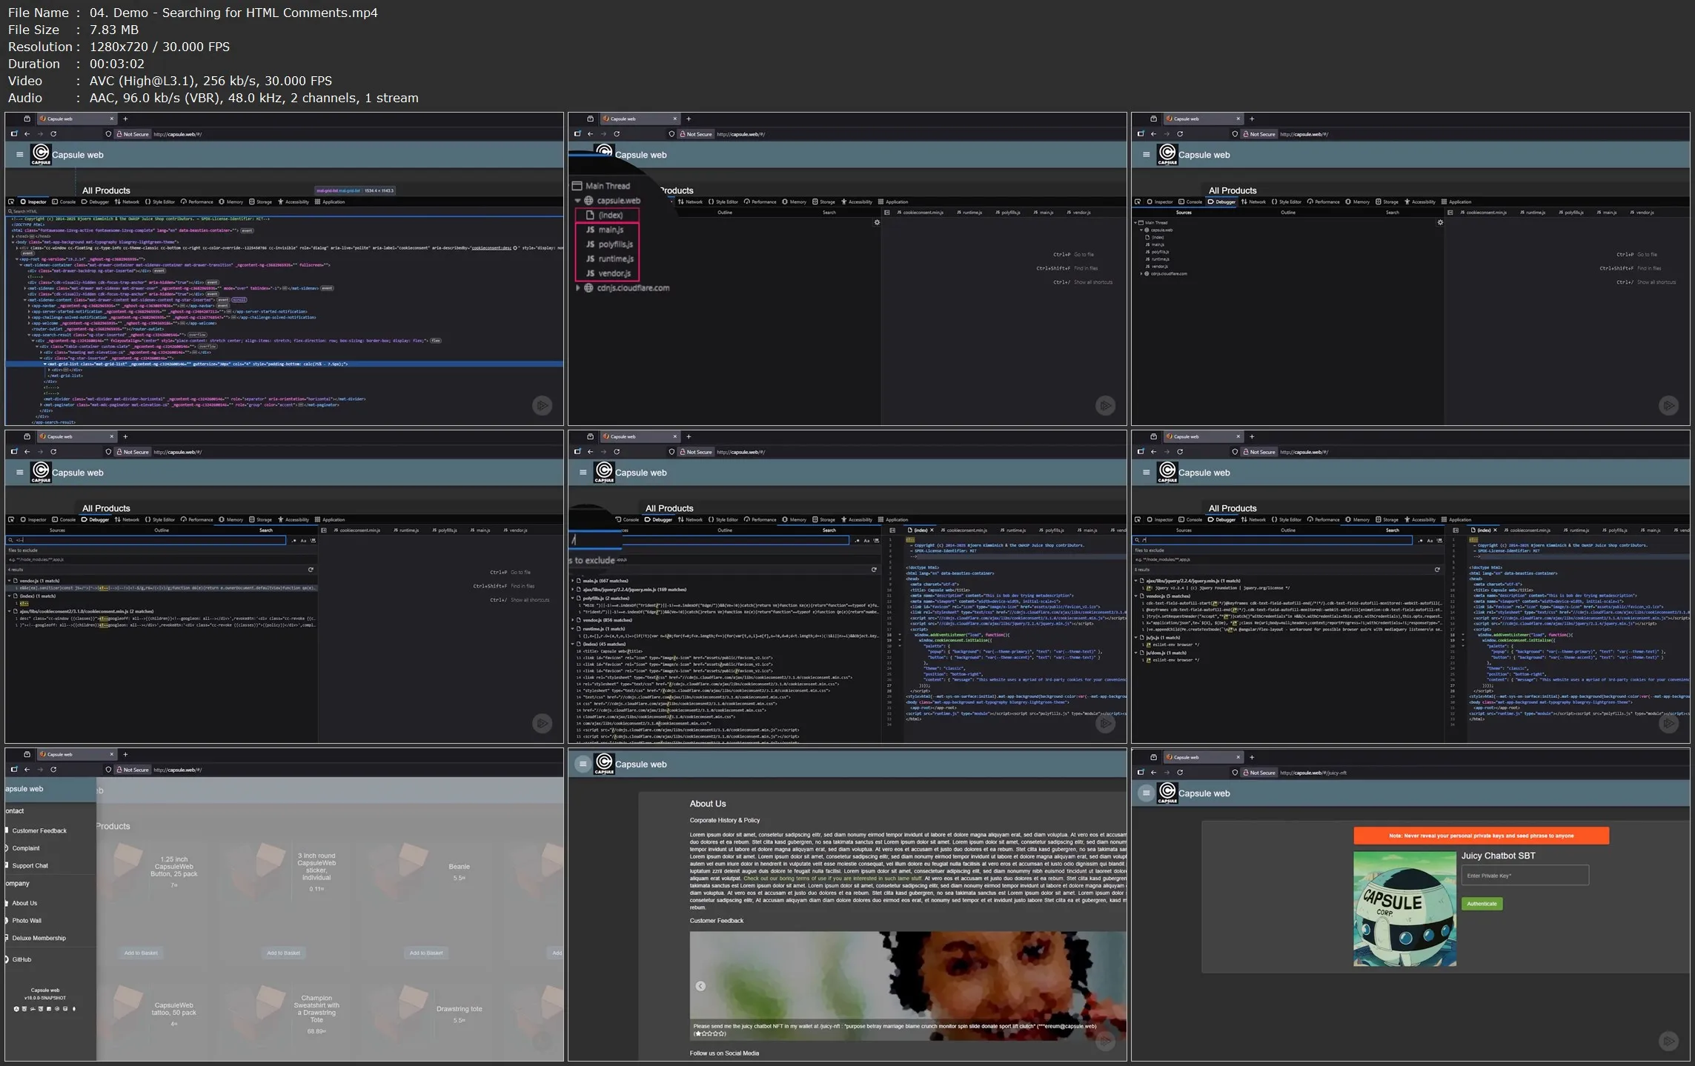
Task: Select (index) file in the enlarged Sources tree
Action: [610, 215]
